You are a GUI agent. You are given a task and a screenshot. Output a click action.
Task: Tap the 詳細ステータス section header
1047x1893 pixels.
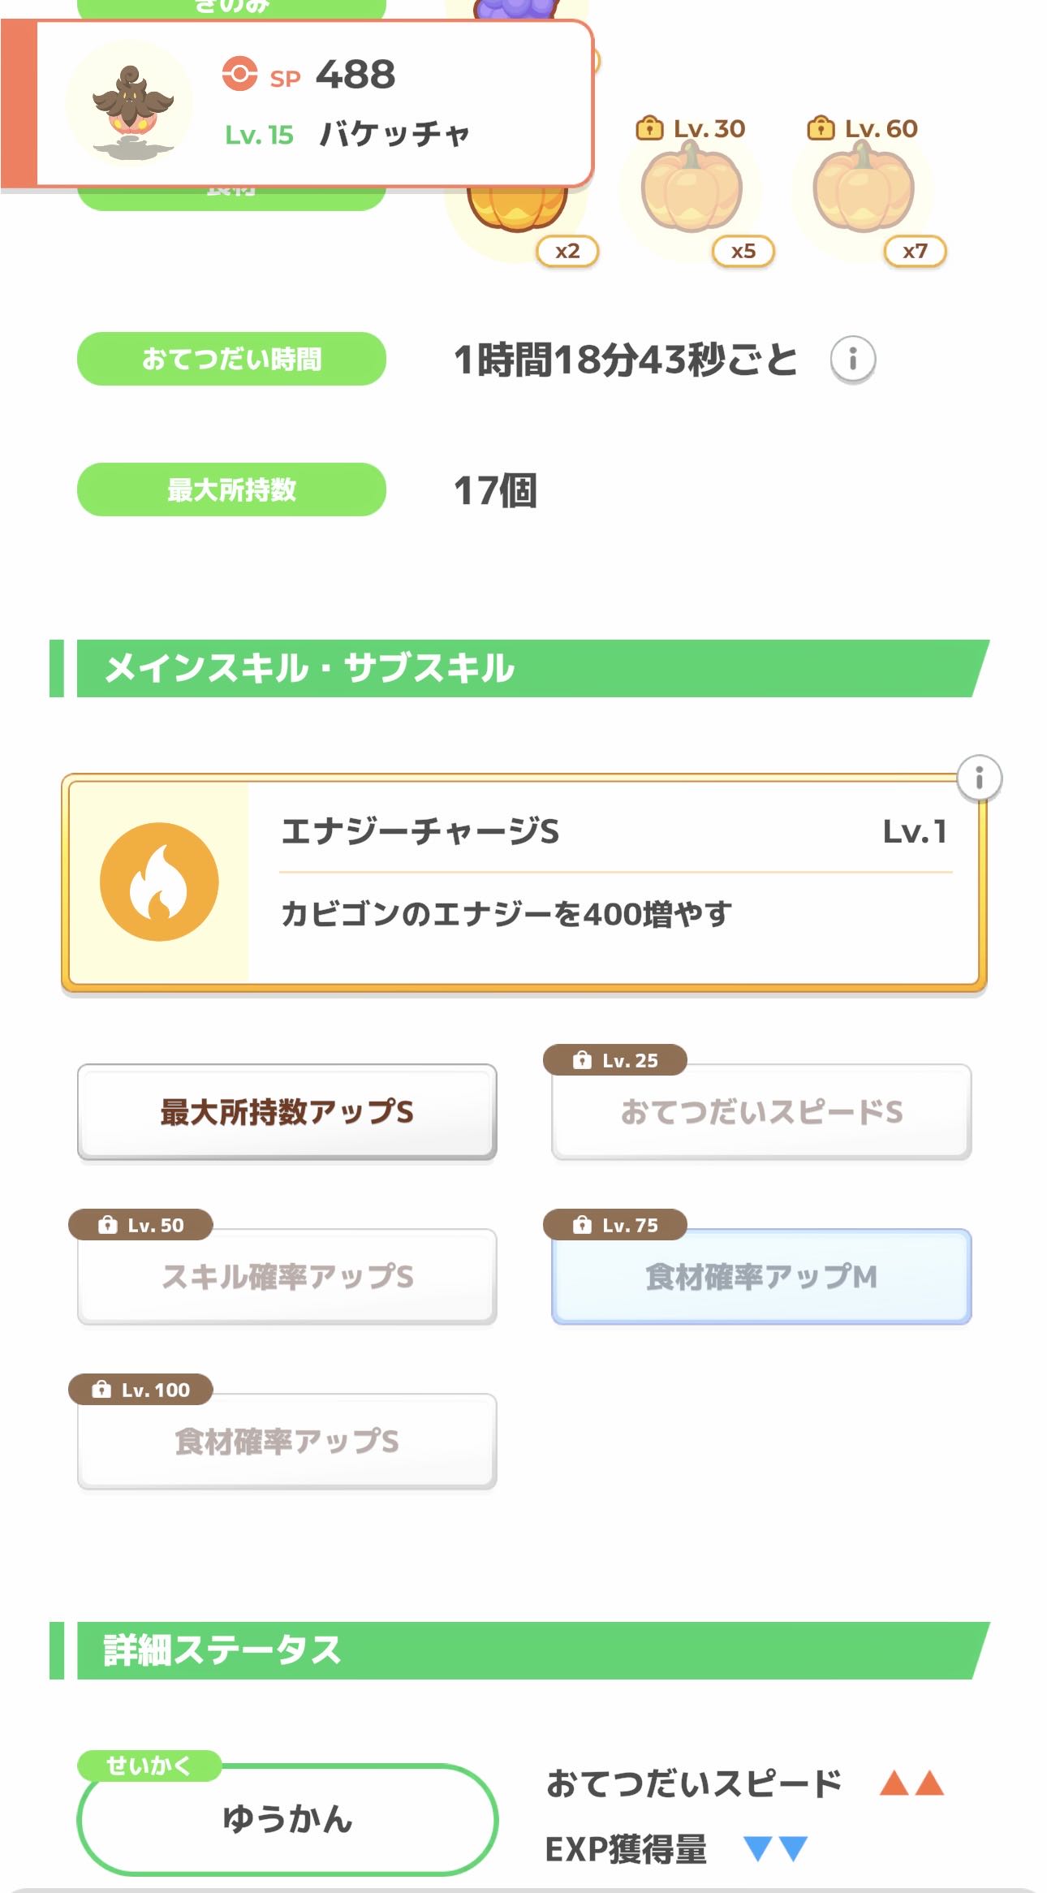point(519,1650)
